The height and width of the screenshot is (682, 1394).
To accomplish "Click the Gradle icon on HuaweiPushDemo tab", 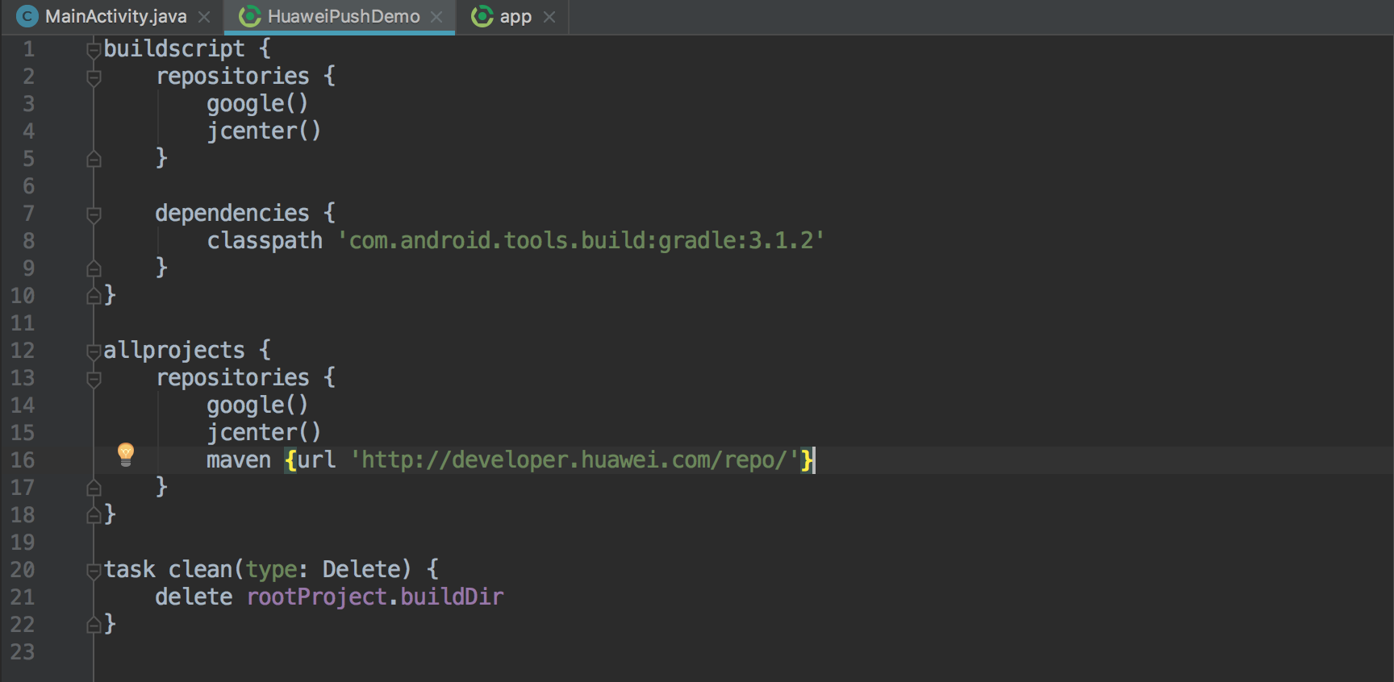I will click(250, 16).
